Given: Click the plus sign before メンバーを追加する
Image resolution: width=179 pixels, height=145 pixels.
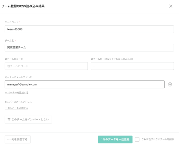Looking at the screenshot, I should (6, 108).
